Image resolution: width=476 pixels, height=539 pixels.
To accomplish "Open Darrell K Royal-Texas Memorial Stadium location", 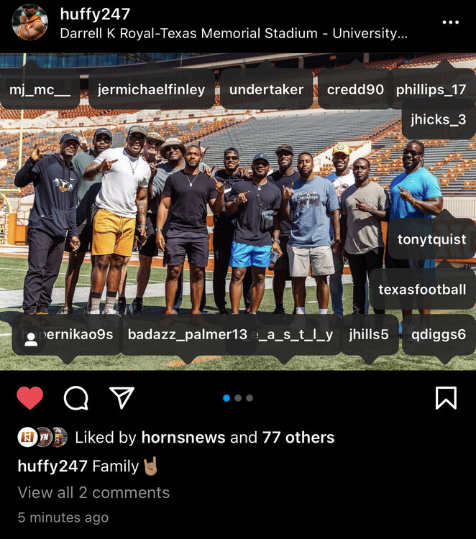I will tap(234, 33).
